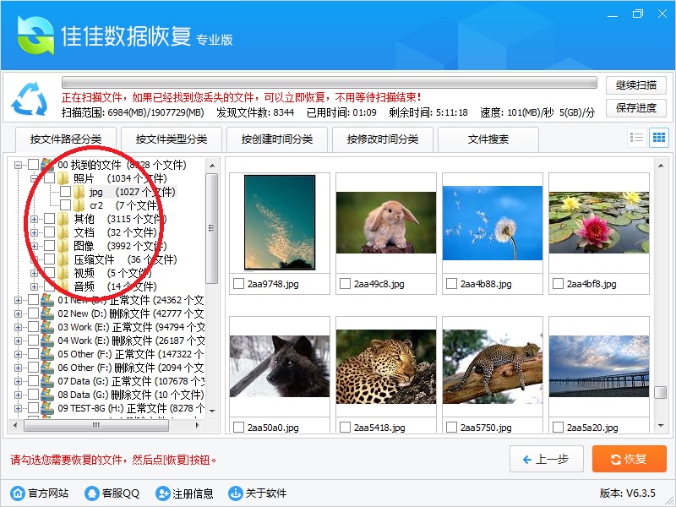Open the 文件搜索 tab
This screenshot has height=507, width=676.
point(488,139)
